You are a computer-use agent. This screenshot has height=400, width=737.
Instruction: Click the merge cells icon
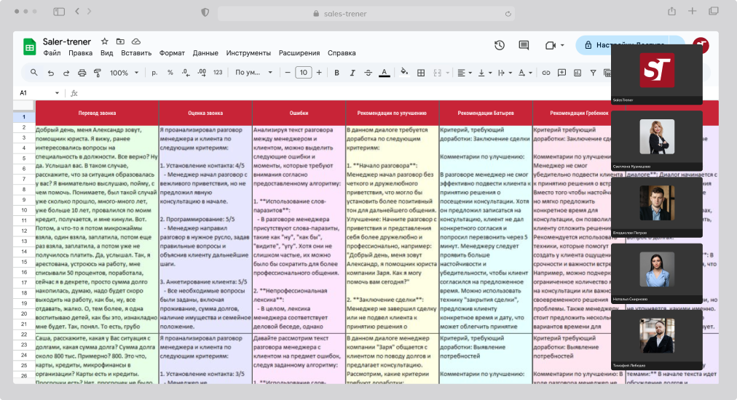coord(438,73)
